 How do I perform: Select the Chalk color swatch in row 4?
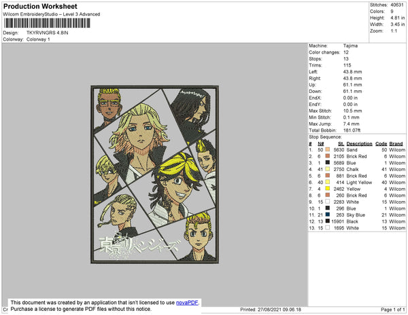(x=327, y=169)
